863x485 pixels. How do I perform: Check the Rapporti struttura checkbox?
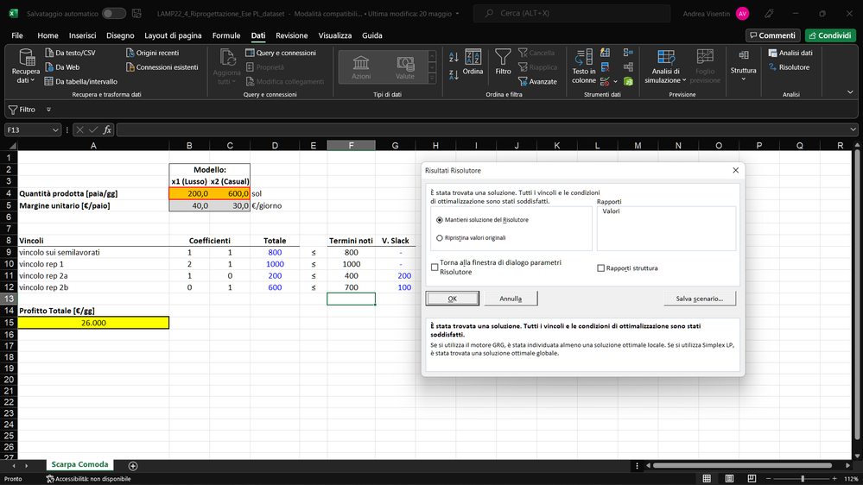[x=601, y=268]
